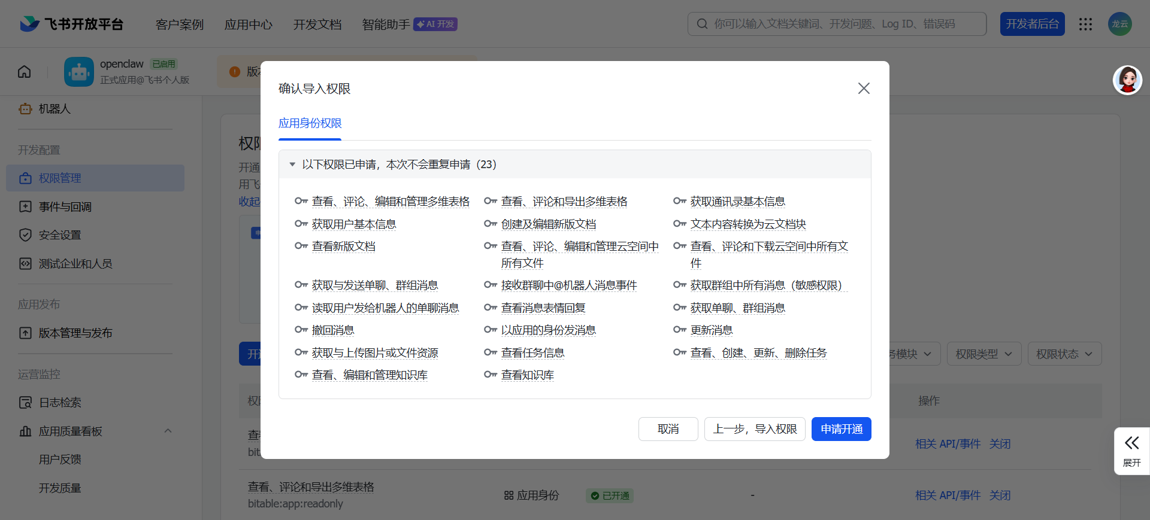Click the 申请开通 button
Viewport: 1150px width, 520px height.
(x=841, y=429)
